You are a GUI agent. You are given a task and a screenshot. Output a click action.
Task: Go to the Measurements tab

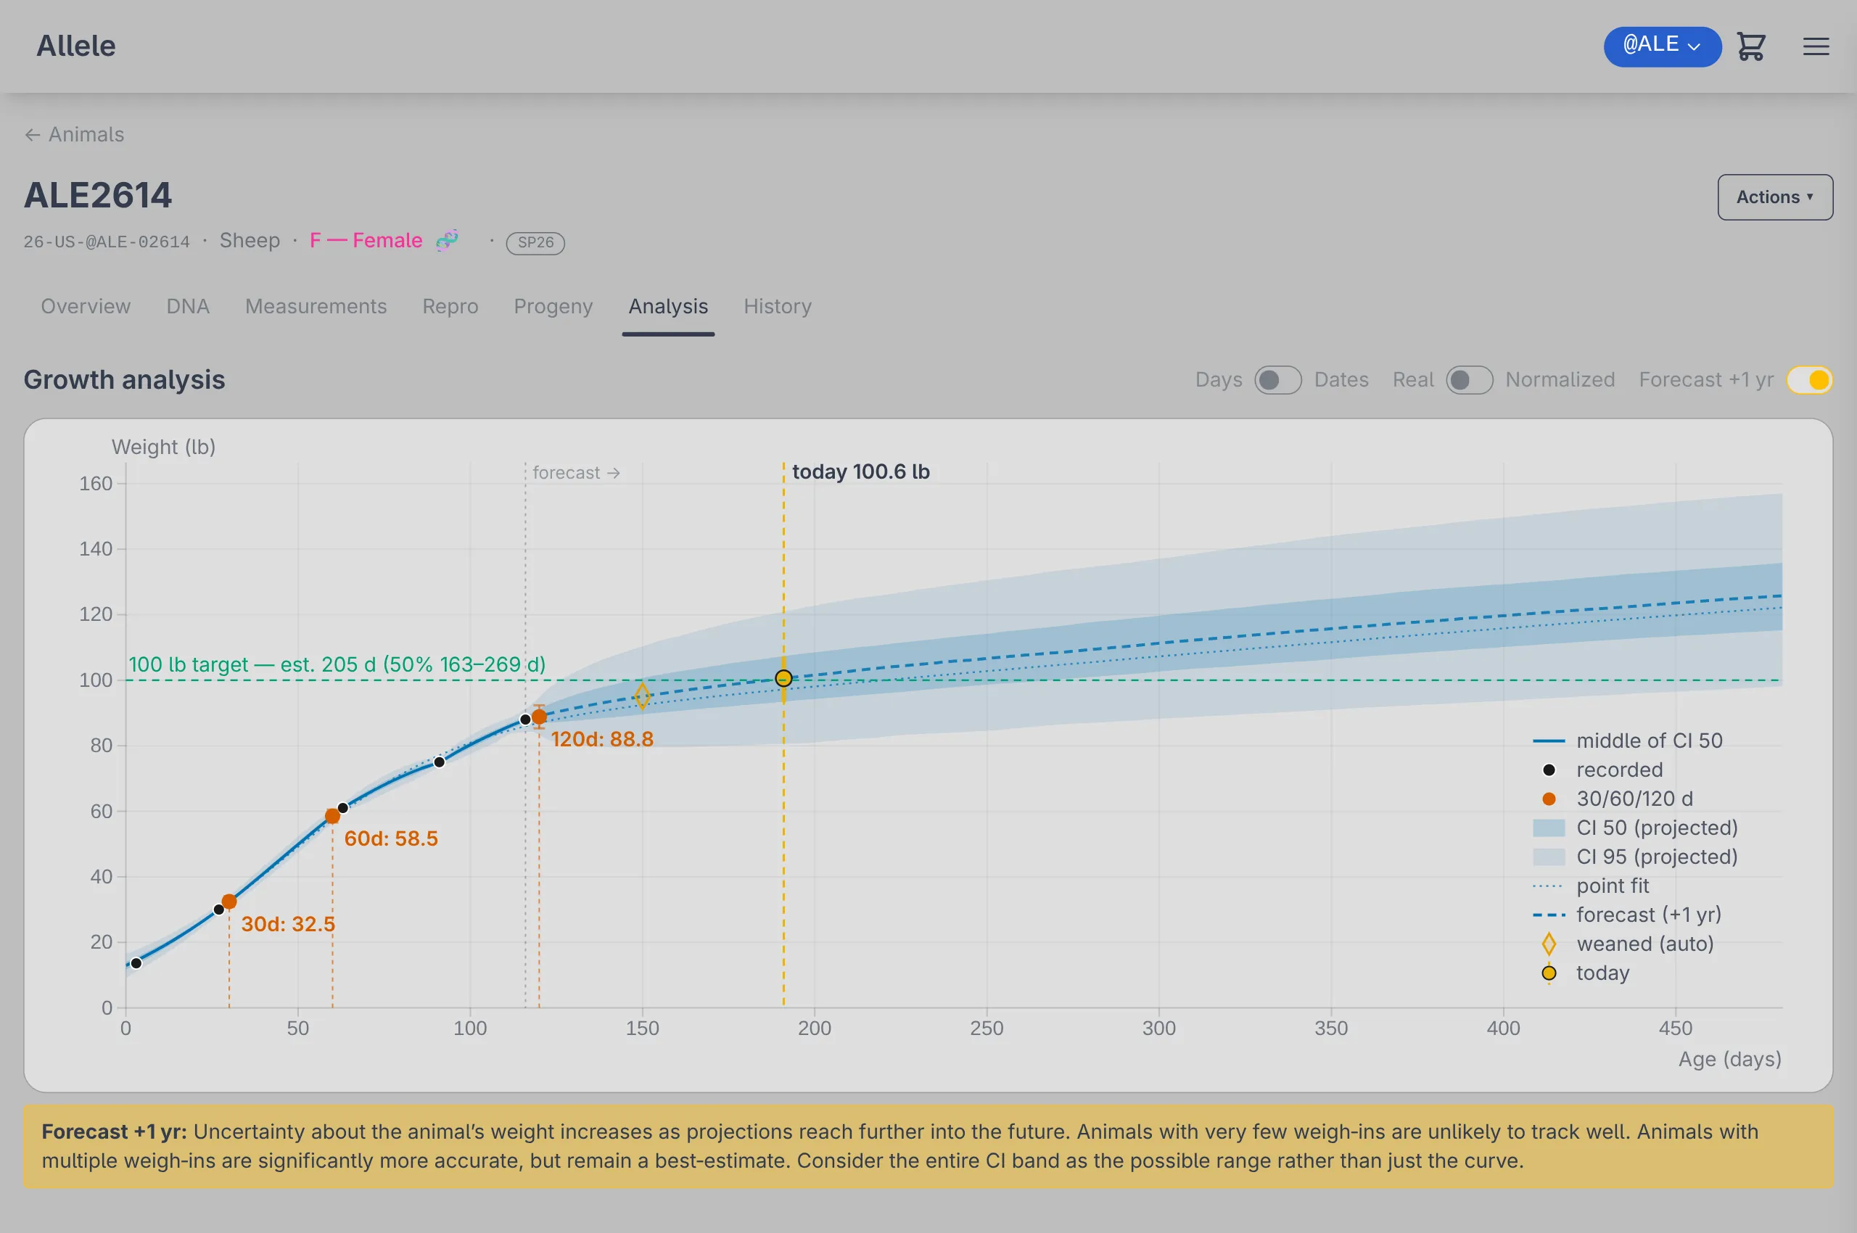pos(316,306)
